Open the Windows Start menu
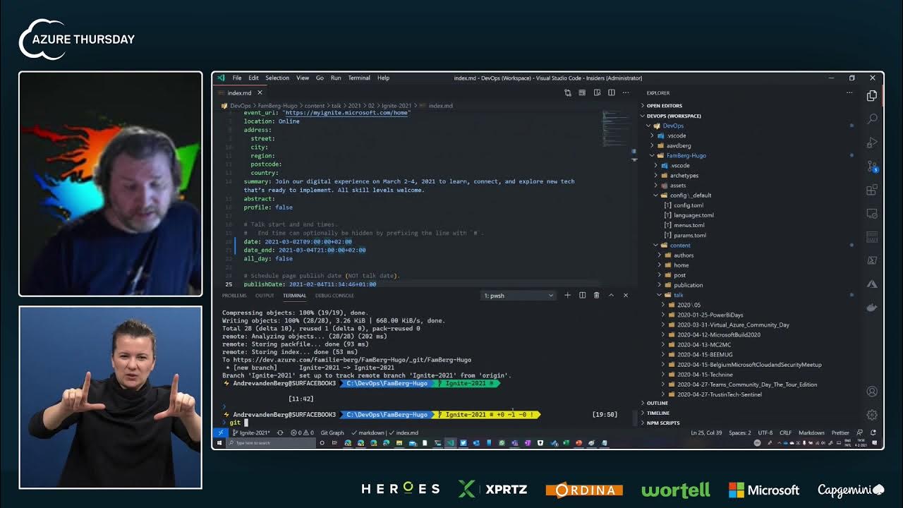The width and height of the screenshot is (903, 508). 219,443
